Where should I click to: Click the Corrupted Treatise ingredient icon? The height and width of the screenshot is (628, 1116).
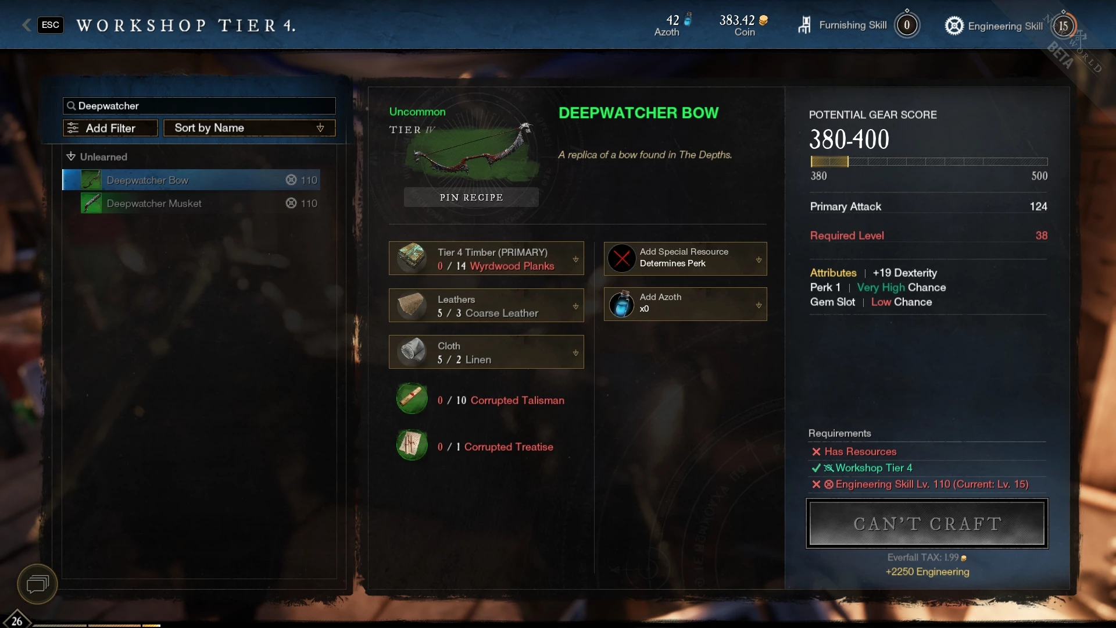[x=412, y=445]
